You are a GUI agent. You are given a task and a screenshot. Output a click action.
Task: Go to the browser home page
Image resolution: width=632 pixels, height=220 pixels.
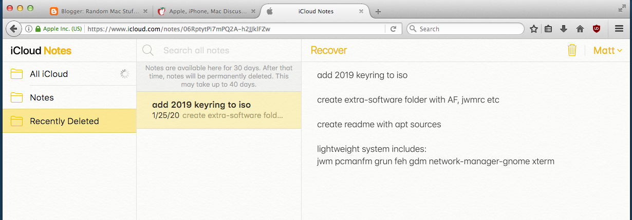point(580,29)
